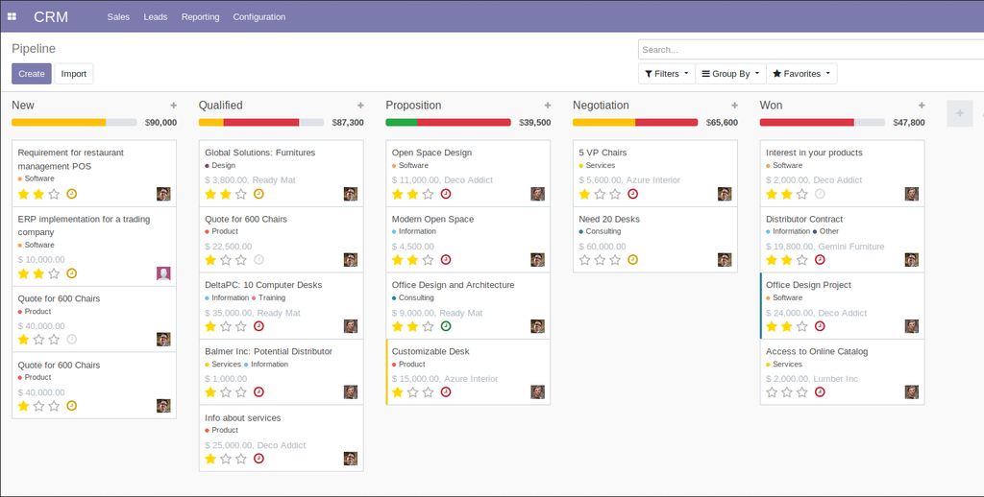
Task: Open activity clock on Modern Open Space card
Action: (446, 259)
